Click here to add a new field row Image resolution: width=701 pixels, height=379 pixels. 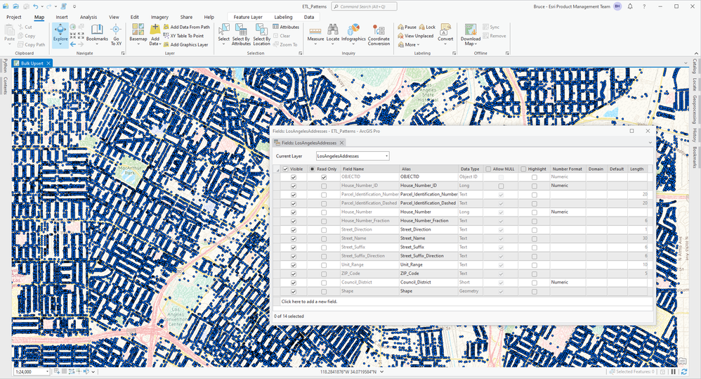click(310, 301)
